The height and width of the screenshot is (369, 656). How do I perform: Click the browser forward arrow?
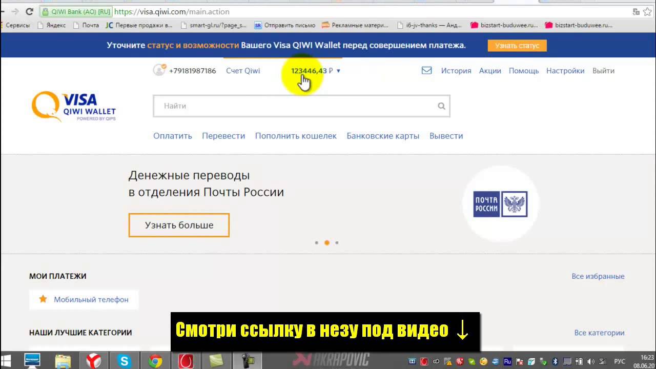click(15, 11)
